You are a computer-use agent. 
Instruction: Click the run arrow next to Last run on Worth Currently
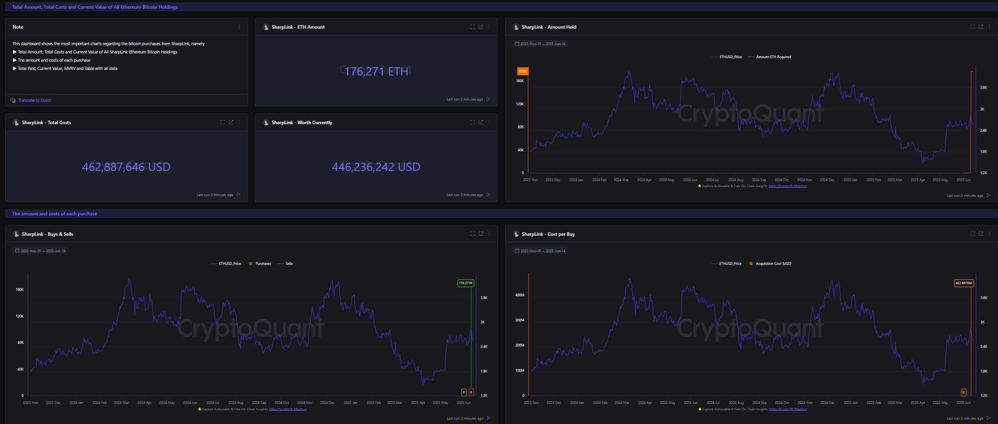[x=488, y=195]
